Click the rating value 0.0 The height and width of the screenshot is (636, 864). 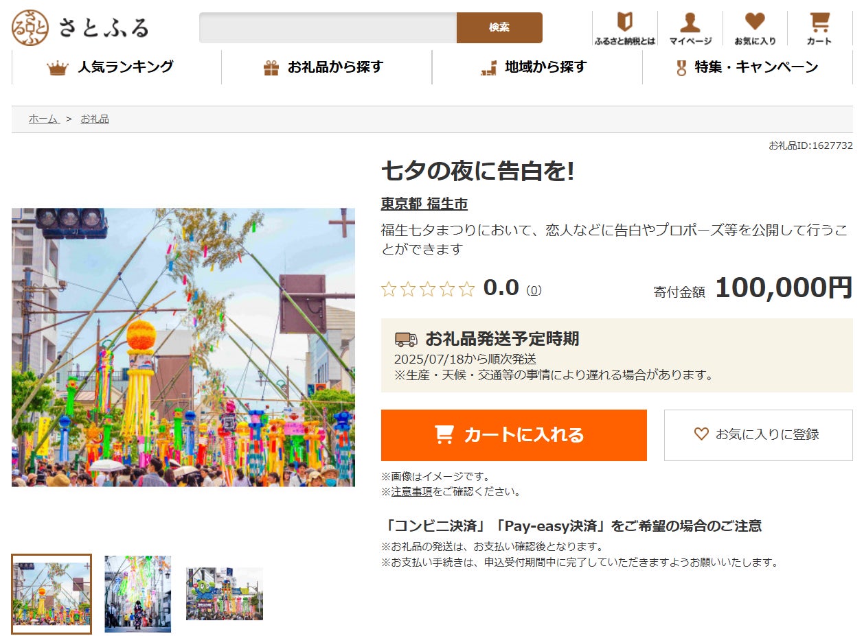(x=501, y=287)
